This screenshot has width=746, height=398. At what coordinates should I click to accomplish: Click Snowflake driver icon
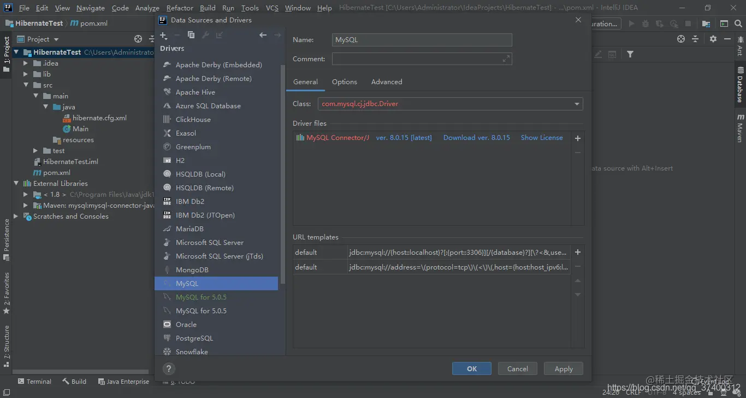coord(167,352)
